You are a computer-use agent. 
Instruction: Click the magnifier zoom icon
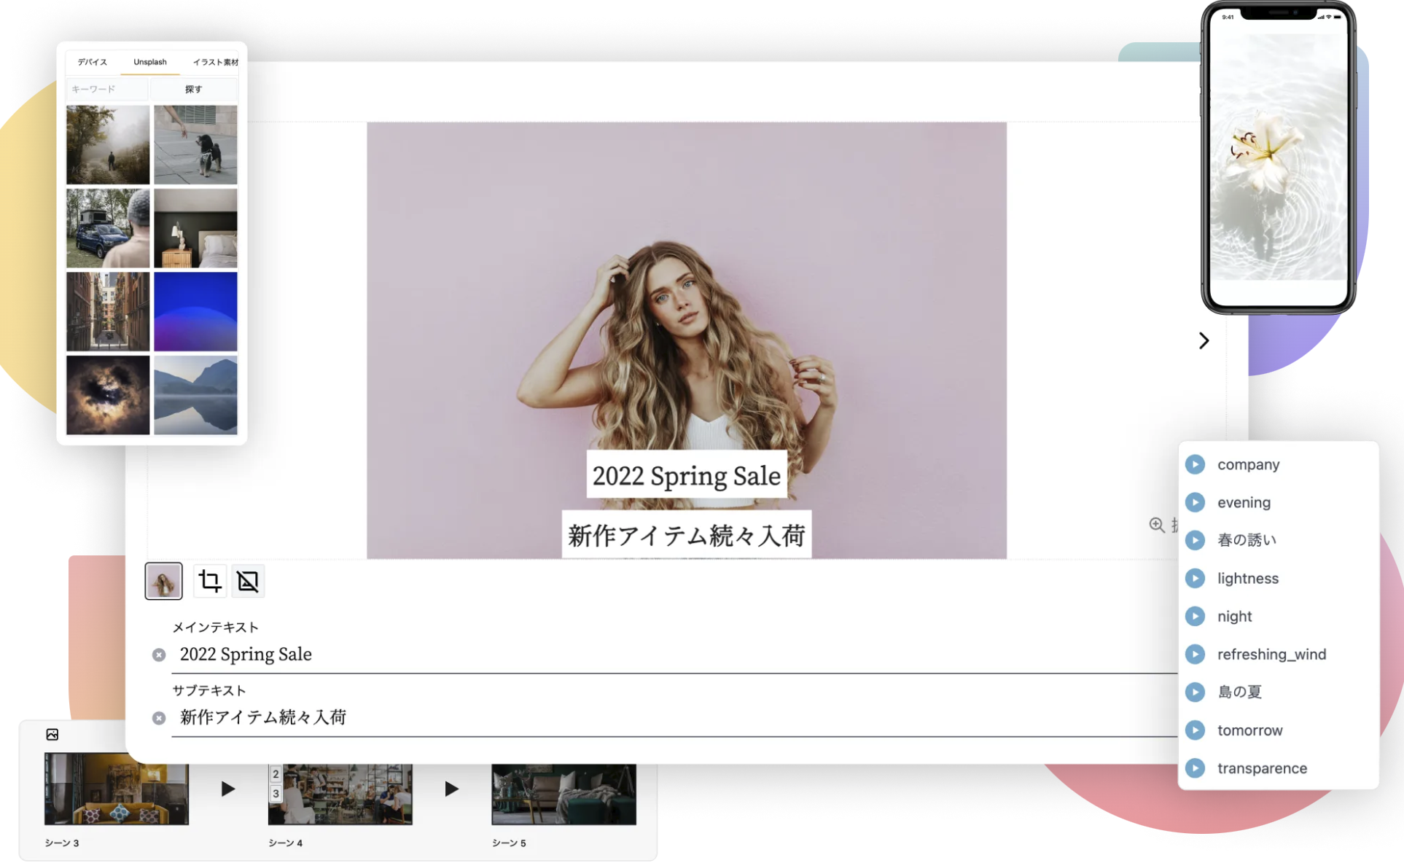pyautogui.click(x=1157, y=525)
